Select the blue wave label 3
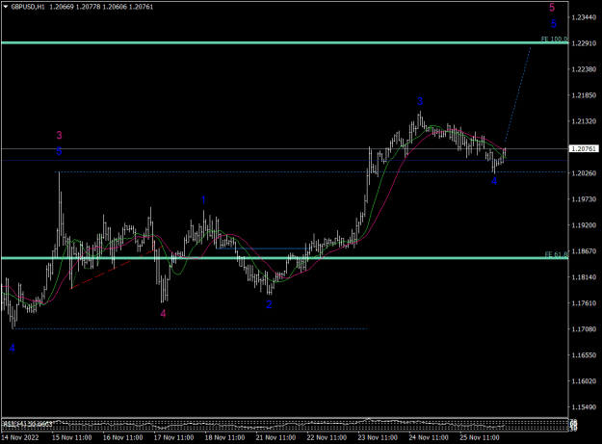Viewport: 602px width, 444px height. tap(420, 101)
